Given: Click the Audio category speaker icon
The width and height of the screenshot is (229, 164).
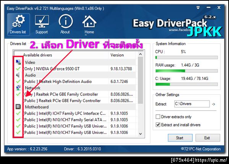Looking at the screenshot, I should tap(18, 75).
